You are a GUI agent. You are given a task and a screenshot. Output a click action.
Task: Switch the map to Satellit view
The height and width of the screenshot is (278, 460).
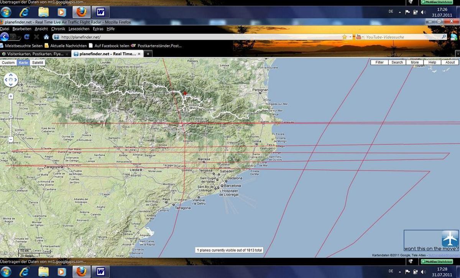[x=38, y=62]
